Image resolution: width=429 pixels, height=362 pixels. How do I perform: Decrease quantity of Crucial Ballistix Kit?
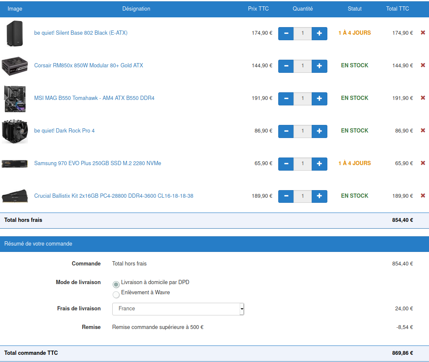(286, 196)
